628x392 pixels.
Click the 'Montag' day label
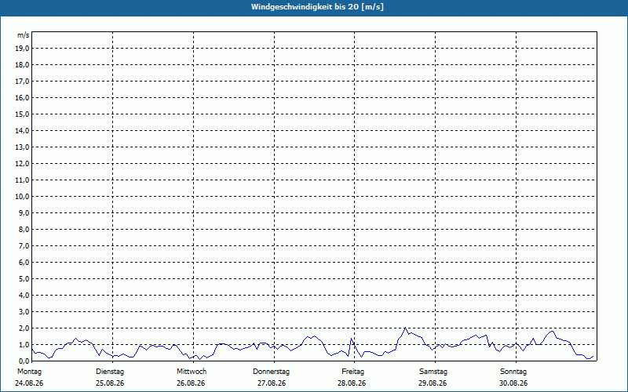pyautogui.click(x=29, y=372)
